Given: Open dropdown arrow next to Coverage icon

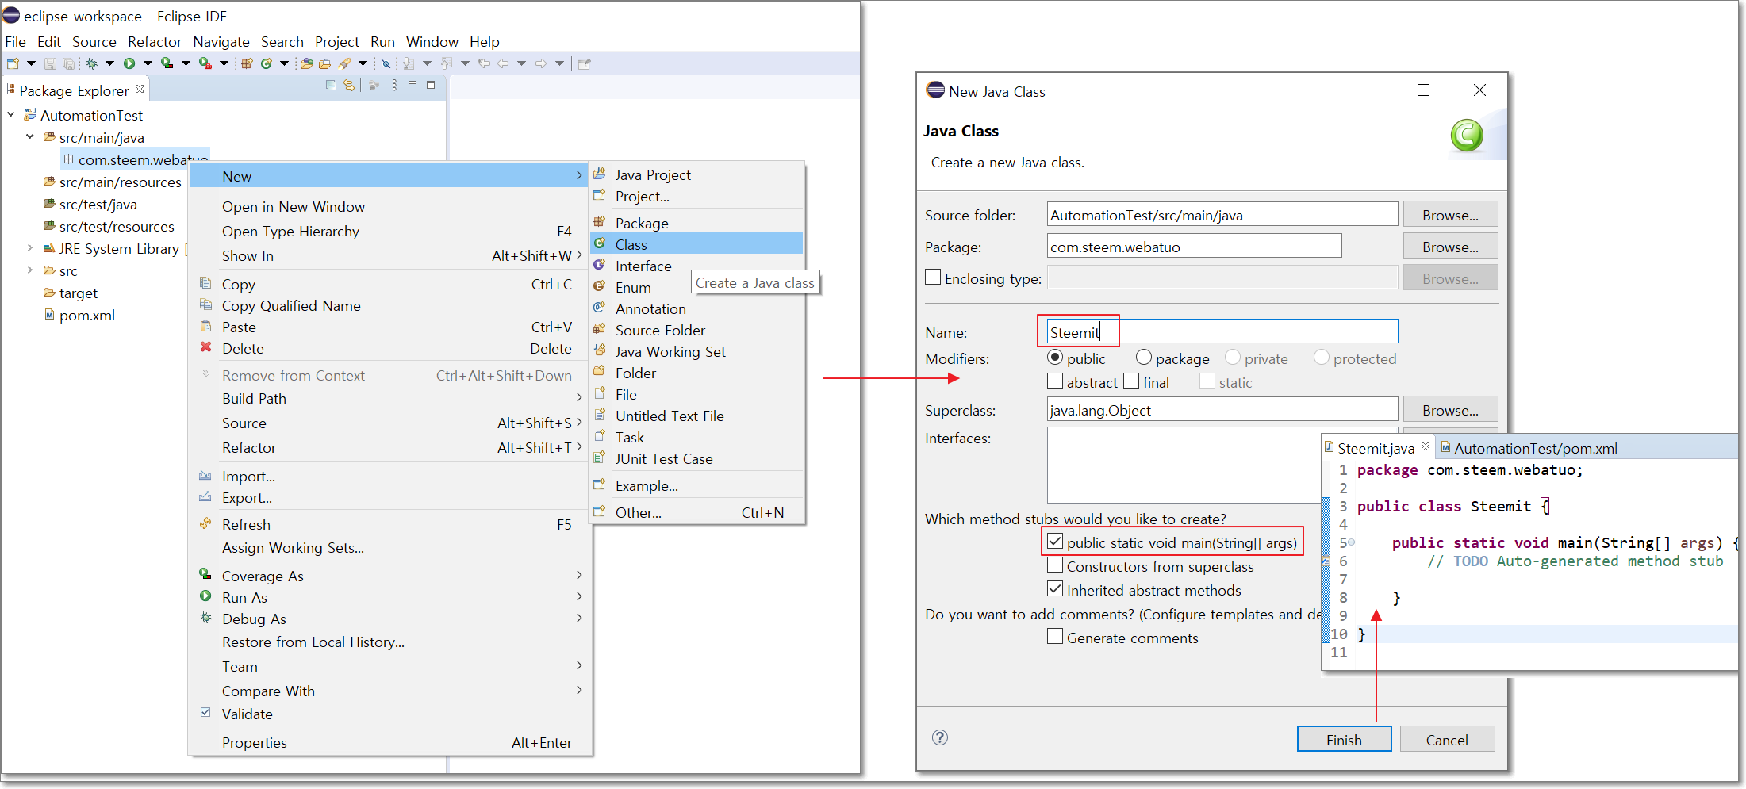Looking at the screenshot, I should 186,63.
